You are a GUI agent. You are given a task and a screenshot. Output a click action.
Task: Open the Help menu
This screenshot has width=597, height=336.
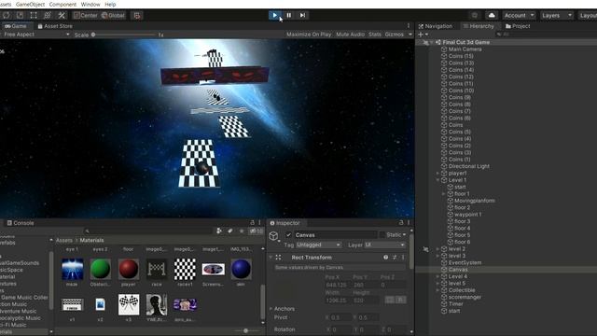click(x=110, y=4)
